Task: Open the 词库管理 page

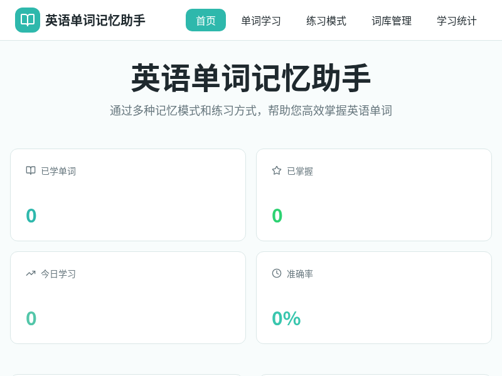Action: tap(391, 21)
